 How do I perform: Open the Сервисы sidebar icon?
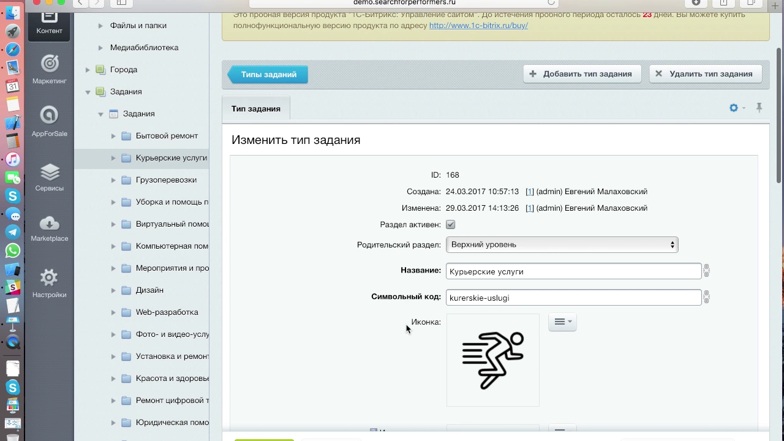point(49,172)
